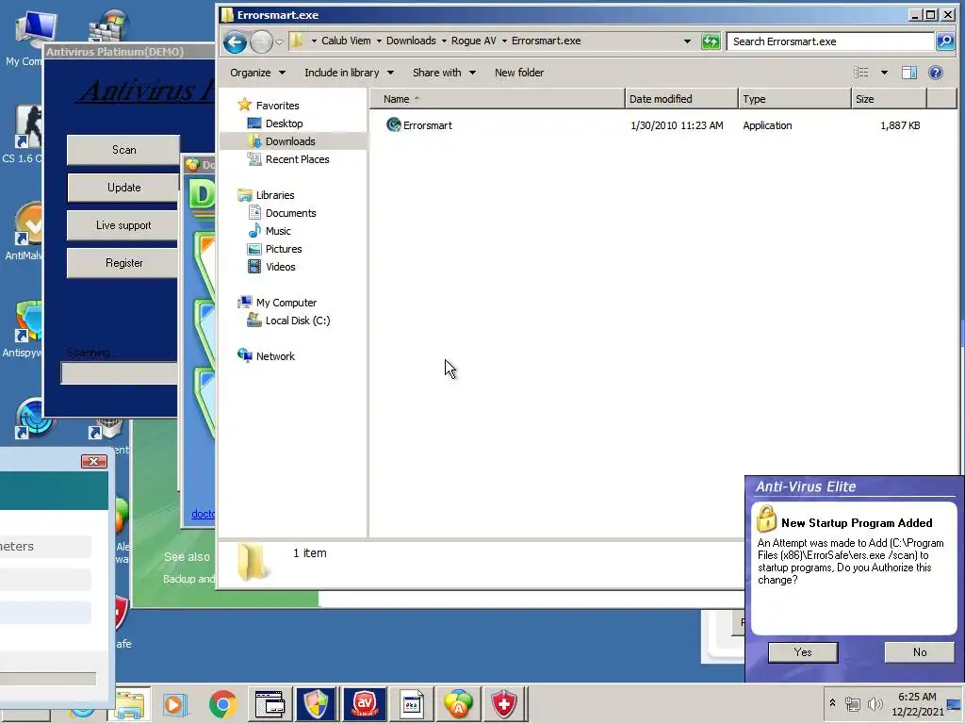Open Include in library dropdown

349,73
